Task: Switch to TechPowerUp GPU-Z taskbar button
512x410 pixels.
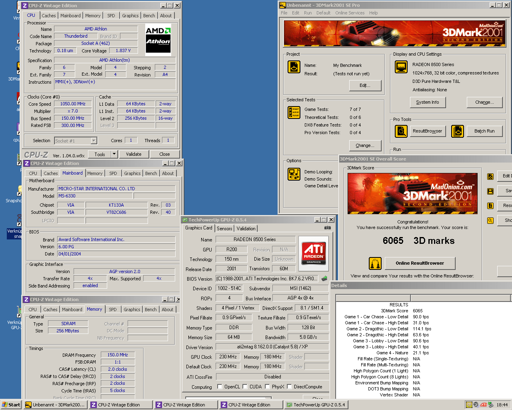Action: coord(316,405)
